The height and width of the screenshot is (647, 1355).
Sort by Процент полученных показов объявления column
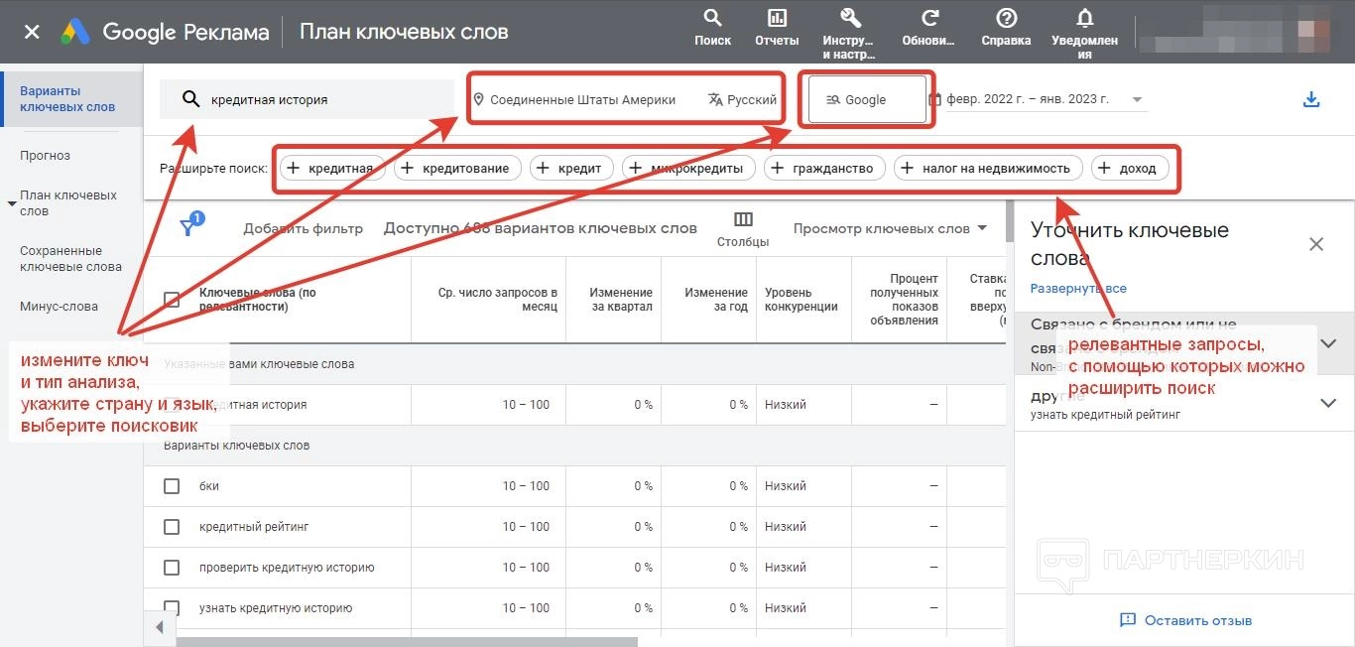tap(904, 300)
